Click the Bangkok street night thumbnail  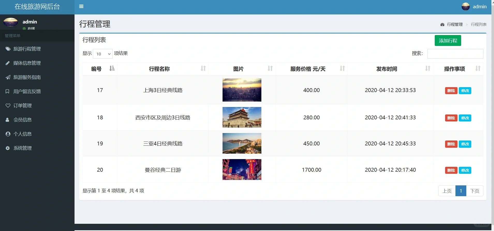(x=242, y=169)
